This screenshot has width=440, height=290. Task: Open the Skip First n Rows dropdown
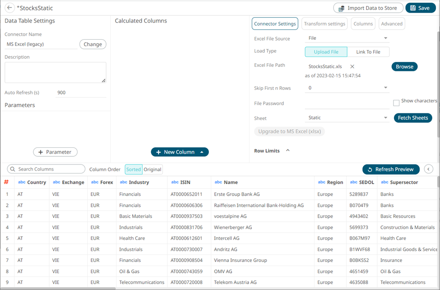[385, 88]
